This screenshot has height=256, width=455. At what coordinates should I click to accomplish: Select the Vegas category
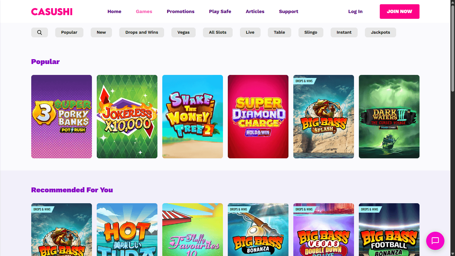[184, 32]
